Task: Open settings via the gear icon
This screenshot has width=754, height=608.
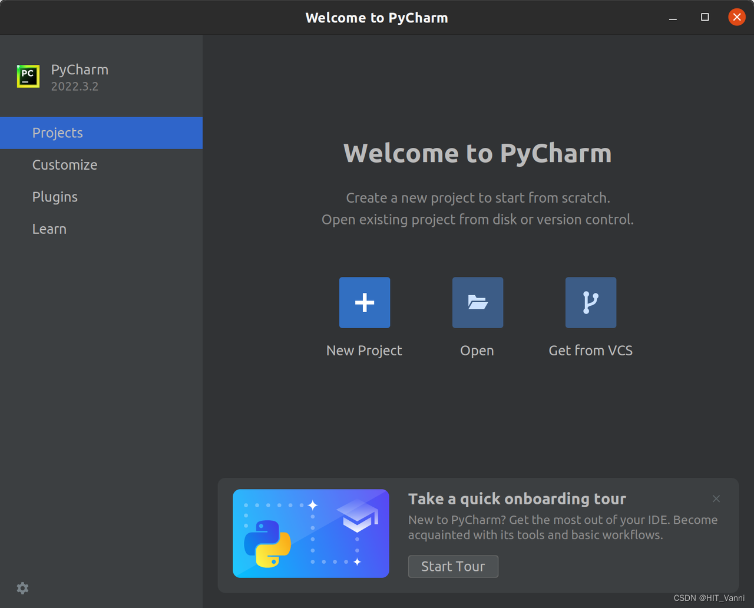Action: click(x=22, y=588)
